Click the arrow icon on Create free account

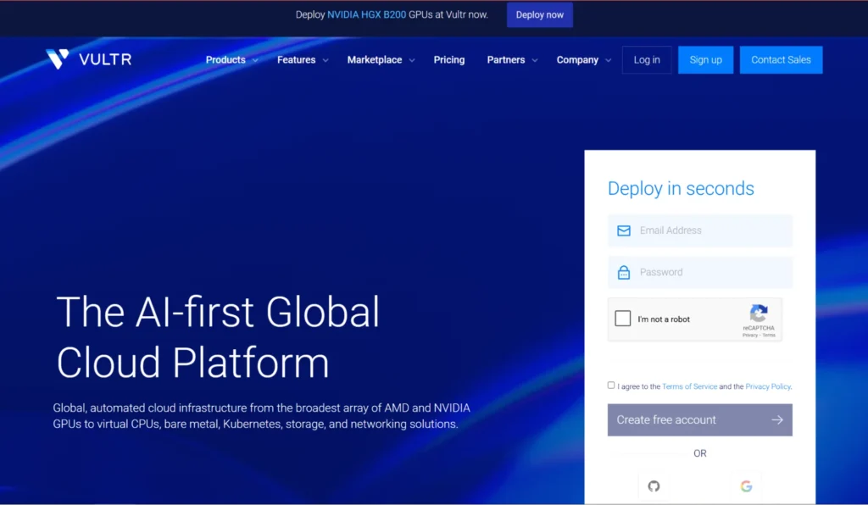click(x=777, y=419)
